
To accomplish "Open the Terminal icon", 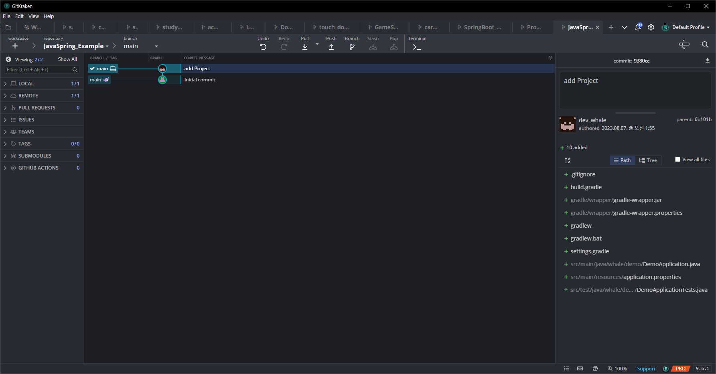I will pos(417,47).
